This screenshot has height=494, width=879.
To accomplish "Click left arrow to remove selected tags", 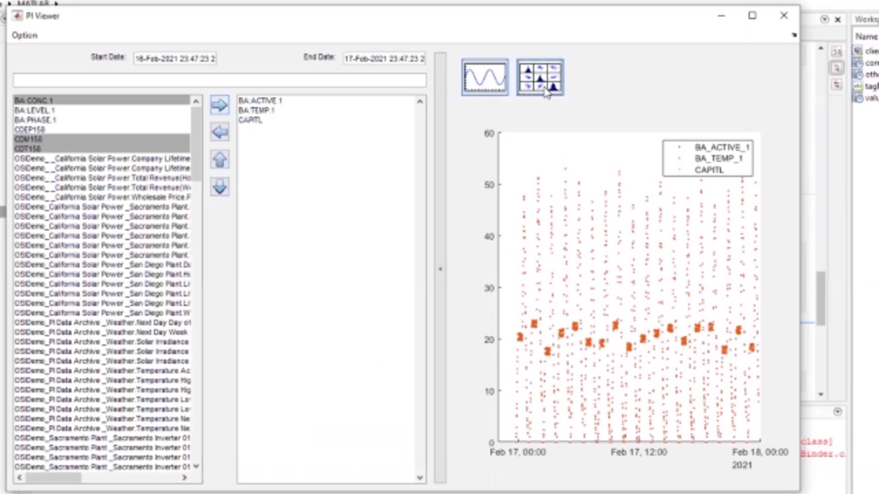I will [x=219, y=132].
